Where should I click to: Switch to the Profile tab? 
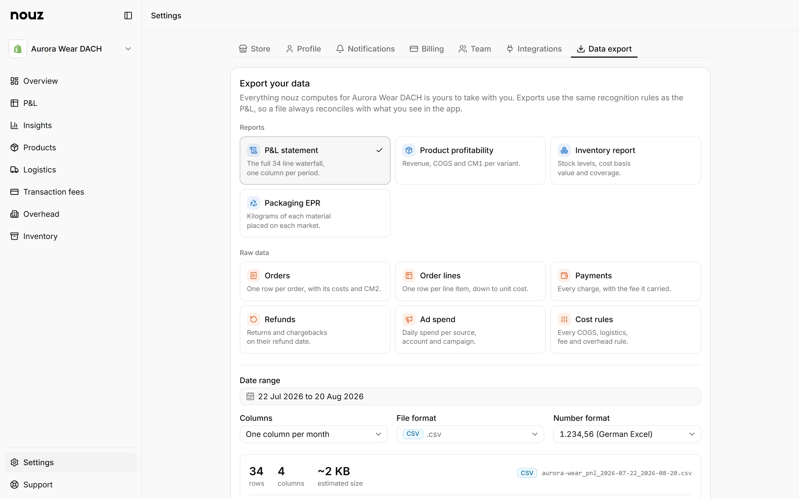tap(304, 49)
